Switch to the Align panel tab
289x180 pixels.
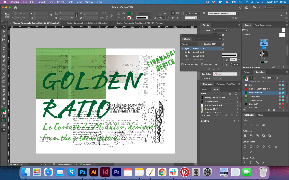click(x=260, y=115)
